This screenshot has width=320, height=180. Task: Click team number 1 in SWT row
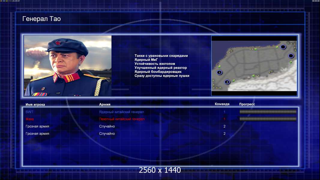click(224, 112)
